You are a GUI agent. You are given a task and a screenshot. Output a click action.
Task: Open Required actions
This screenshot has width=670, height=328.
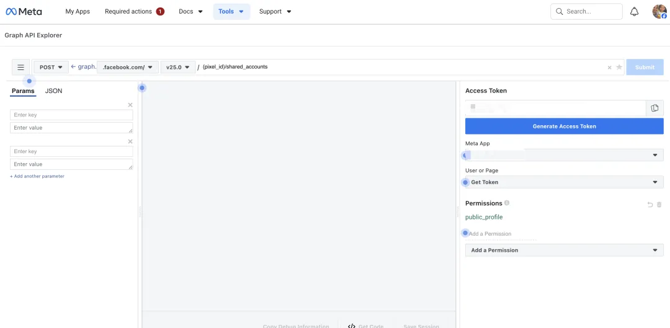tap(128, 12)
